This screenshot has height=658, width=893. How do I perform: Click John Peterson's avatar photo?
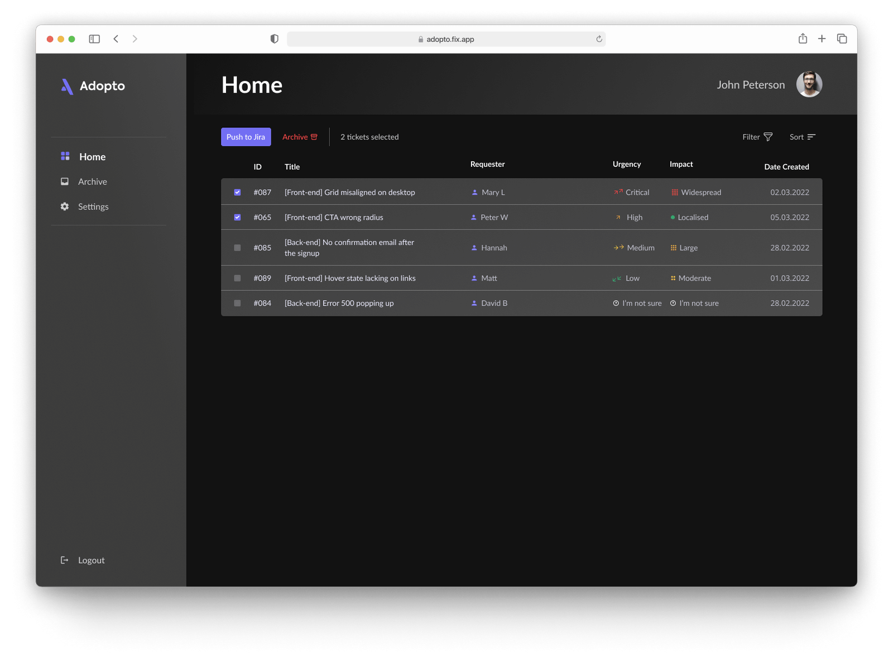point(809,84)
